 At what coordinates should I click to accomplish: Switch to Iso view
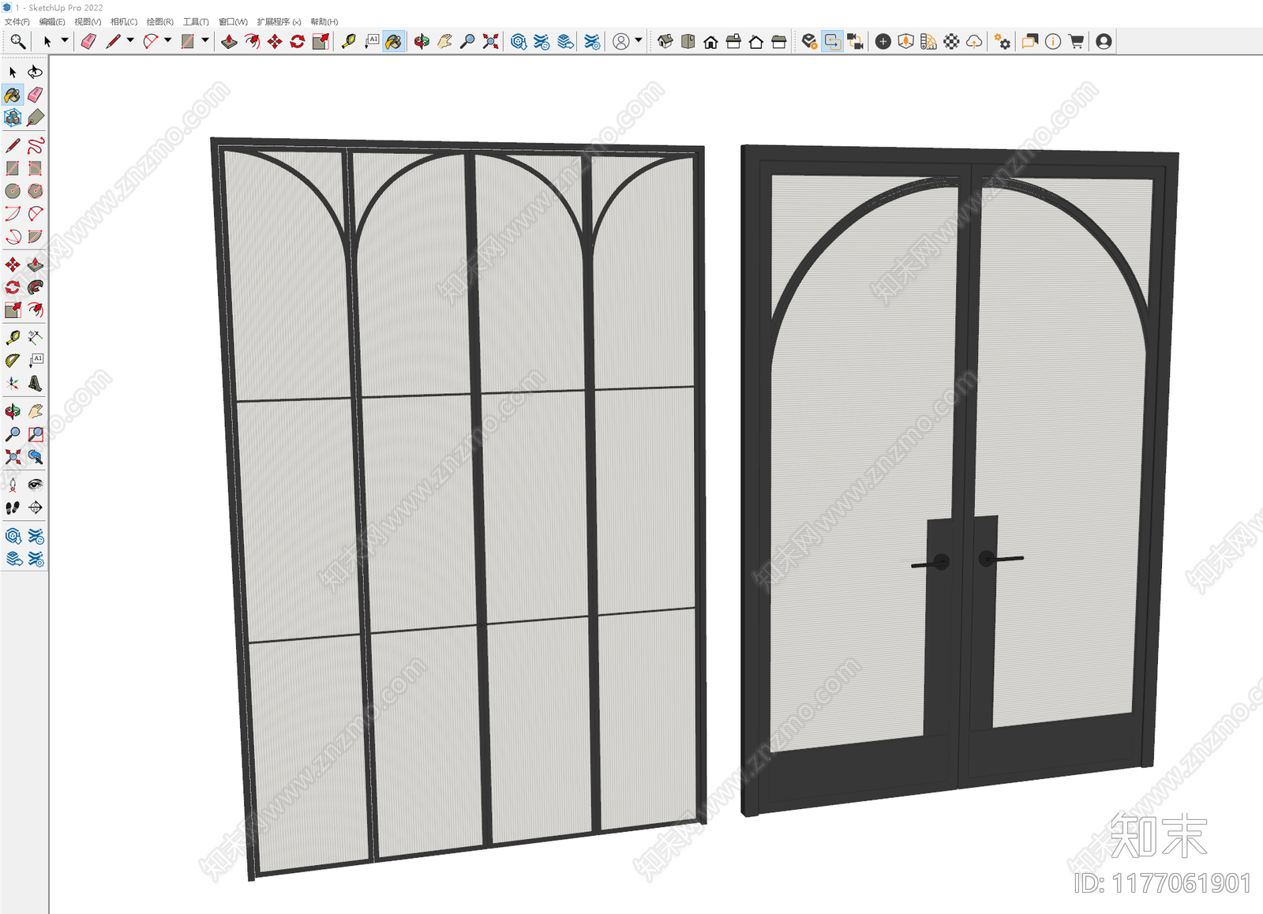coord(665,41)
